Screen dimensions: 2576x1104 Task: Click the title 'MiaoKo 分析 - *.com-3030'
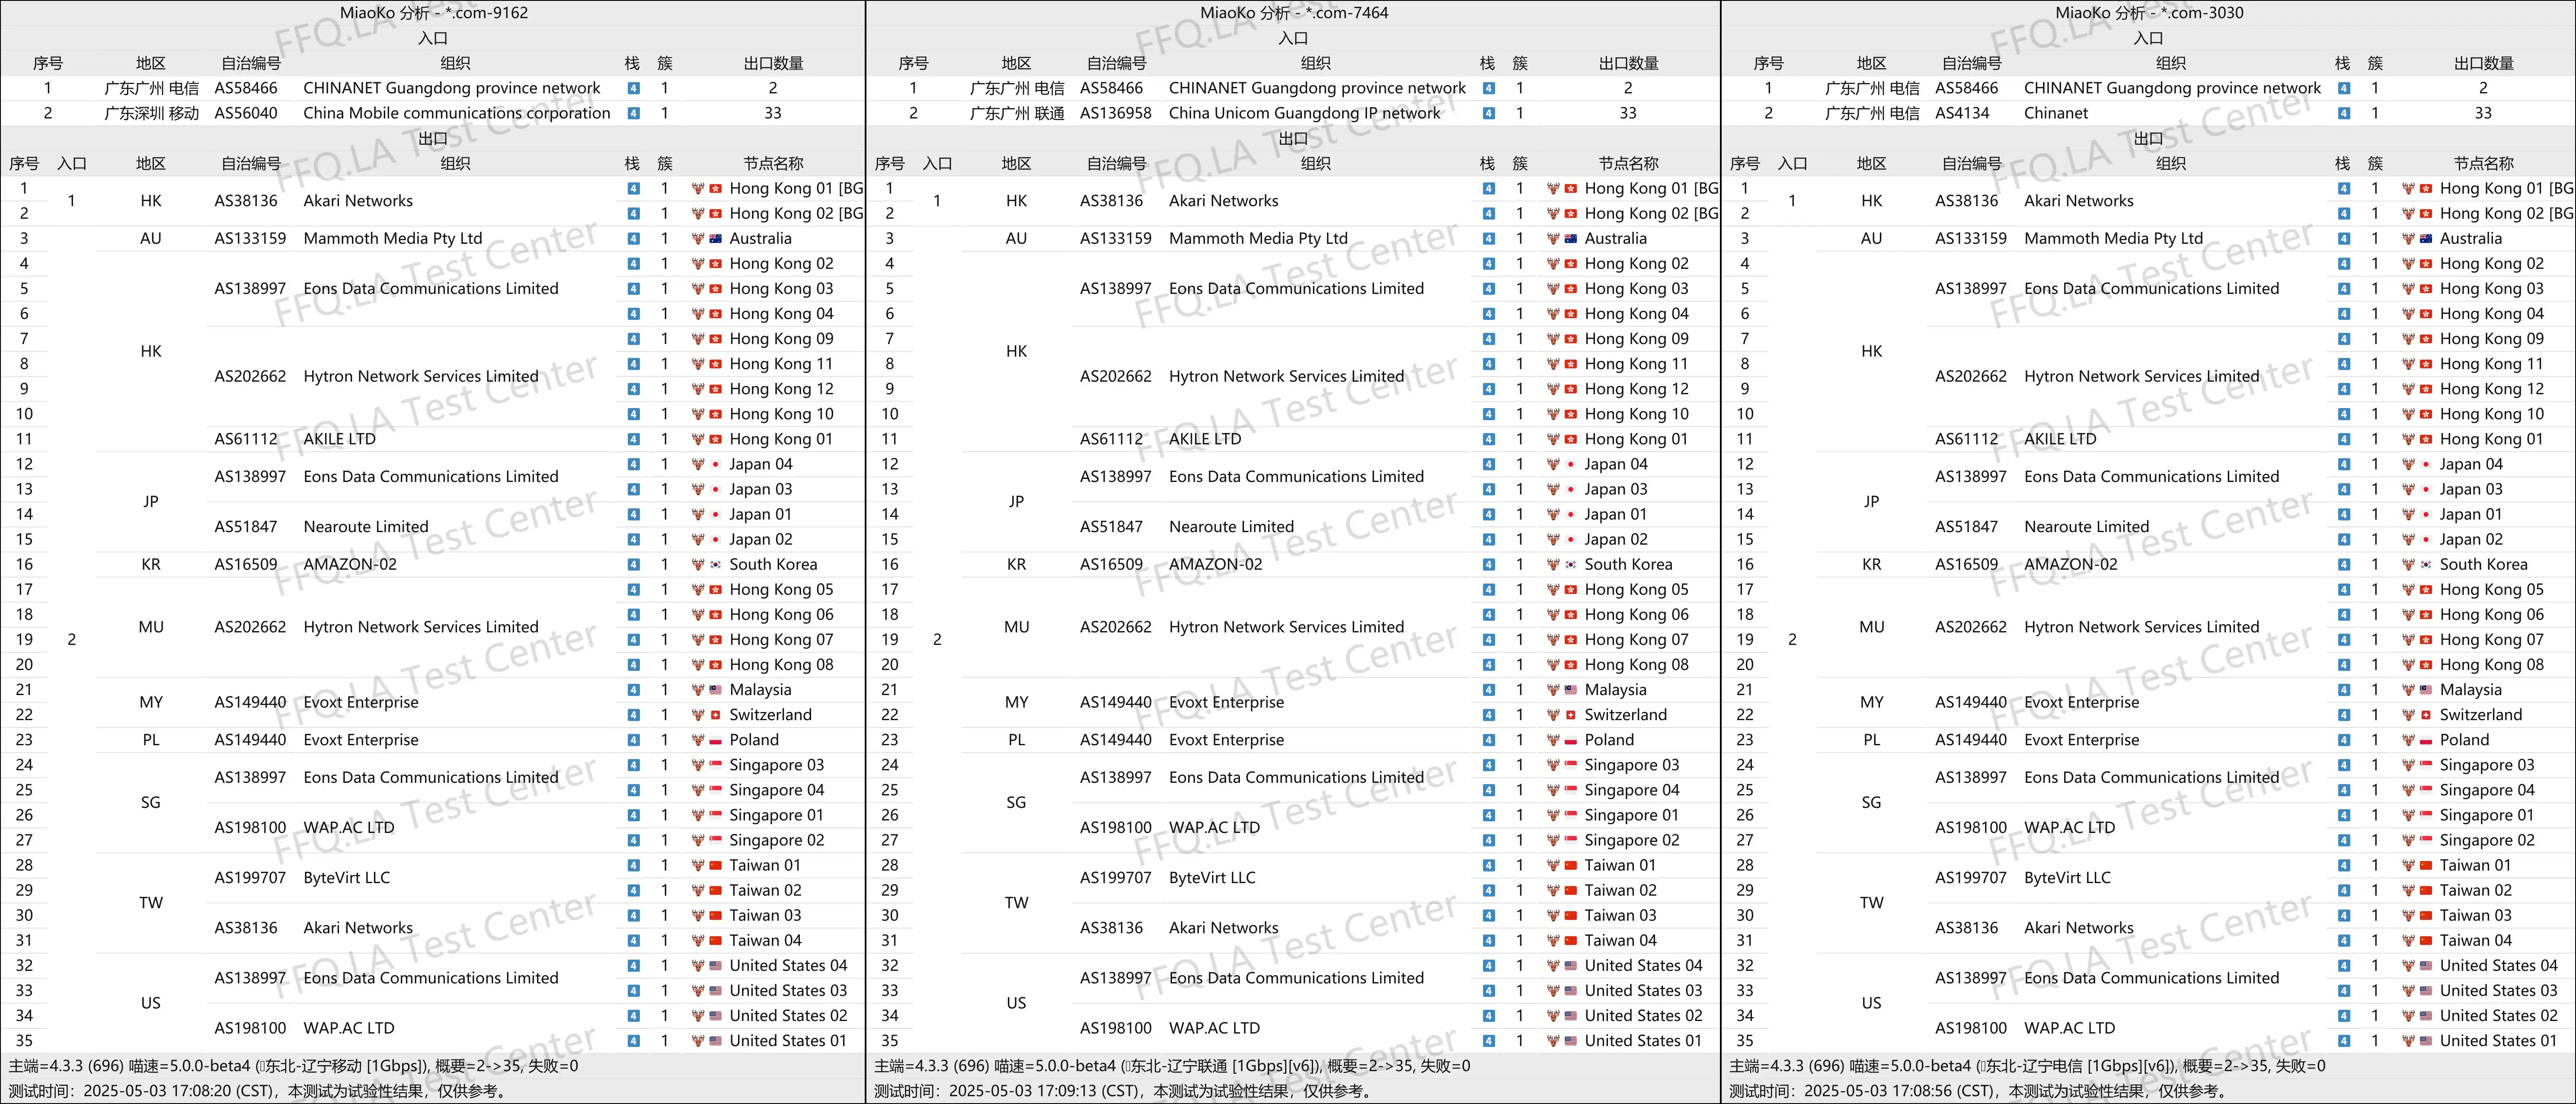(2149, 13)
